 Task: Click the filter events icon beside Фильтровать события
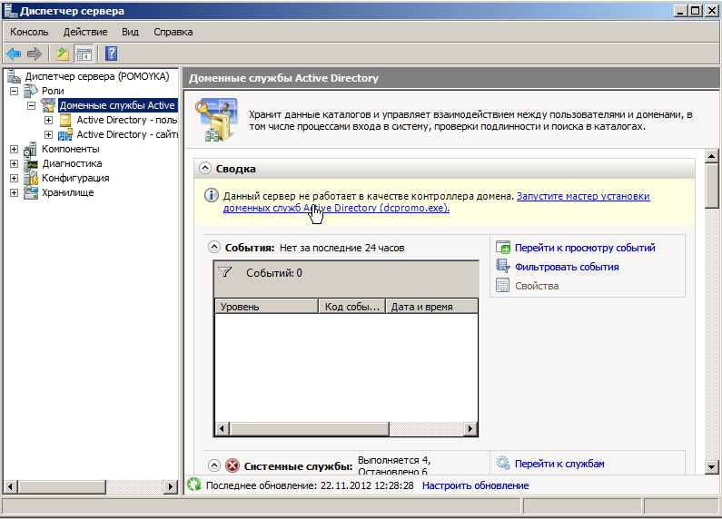503,267
